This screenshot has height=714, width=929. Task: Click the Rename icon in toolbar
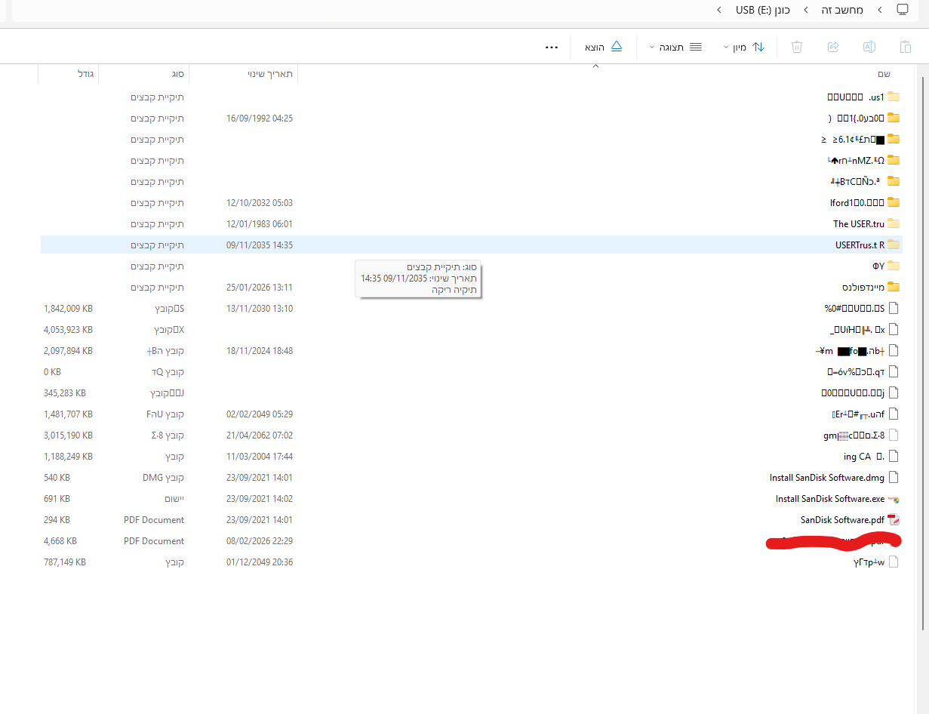[x=869, y=47]
